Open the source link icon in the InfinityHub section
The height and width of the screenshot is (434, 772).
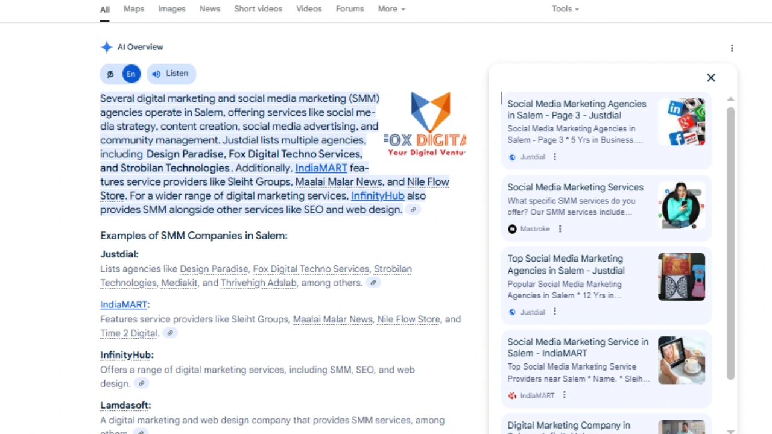(x=142, y=383)
